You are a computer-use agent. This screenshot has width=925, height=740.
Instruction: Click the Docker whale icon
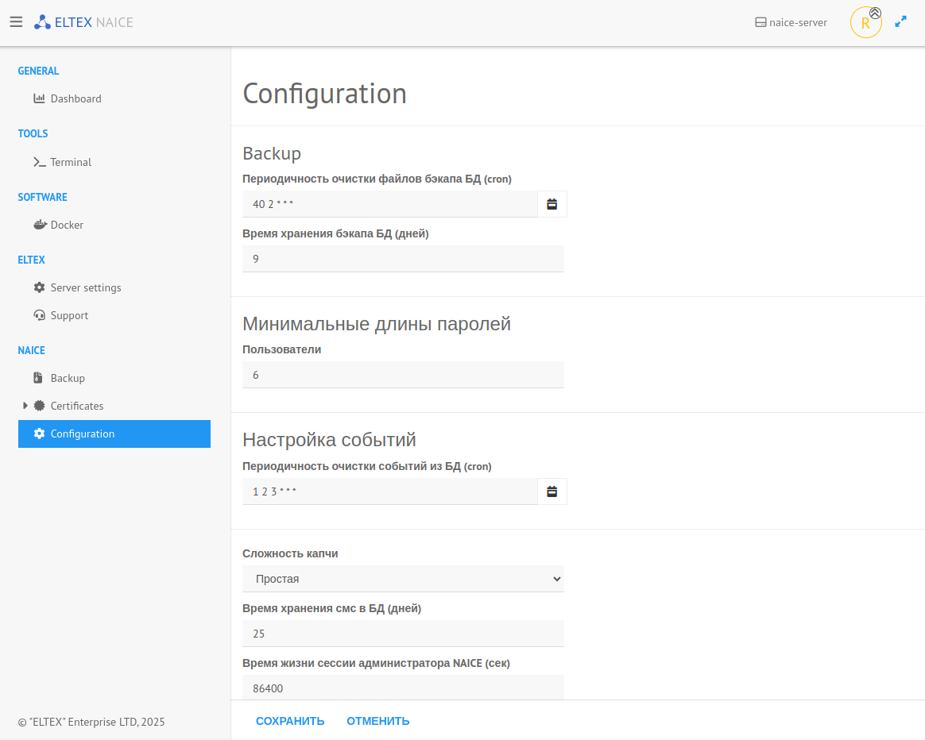(x=40, y=225)
